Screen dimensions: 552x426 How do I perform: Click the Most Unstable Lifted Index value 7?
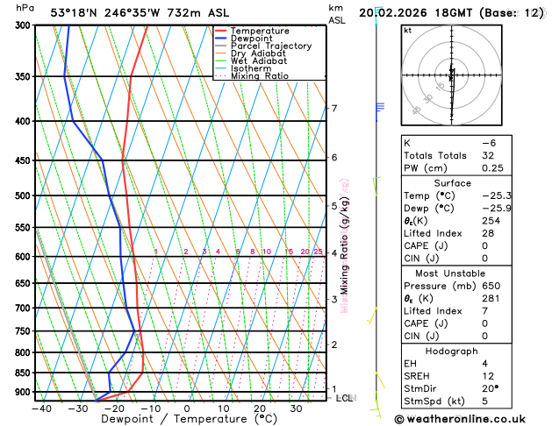[x=485, y=311]
